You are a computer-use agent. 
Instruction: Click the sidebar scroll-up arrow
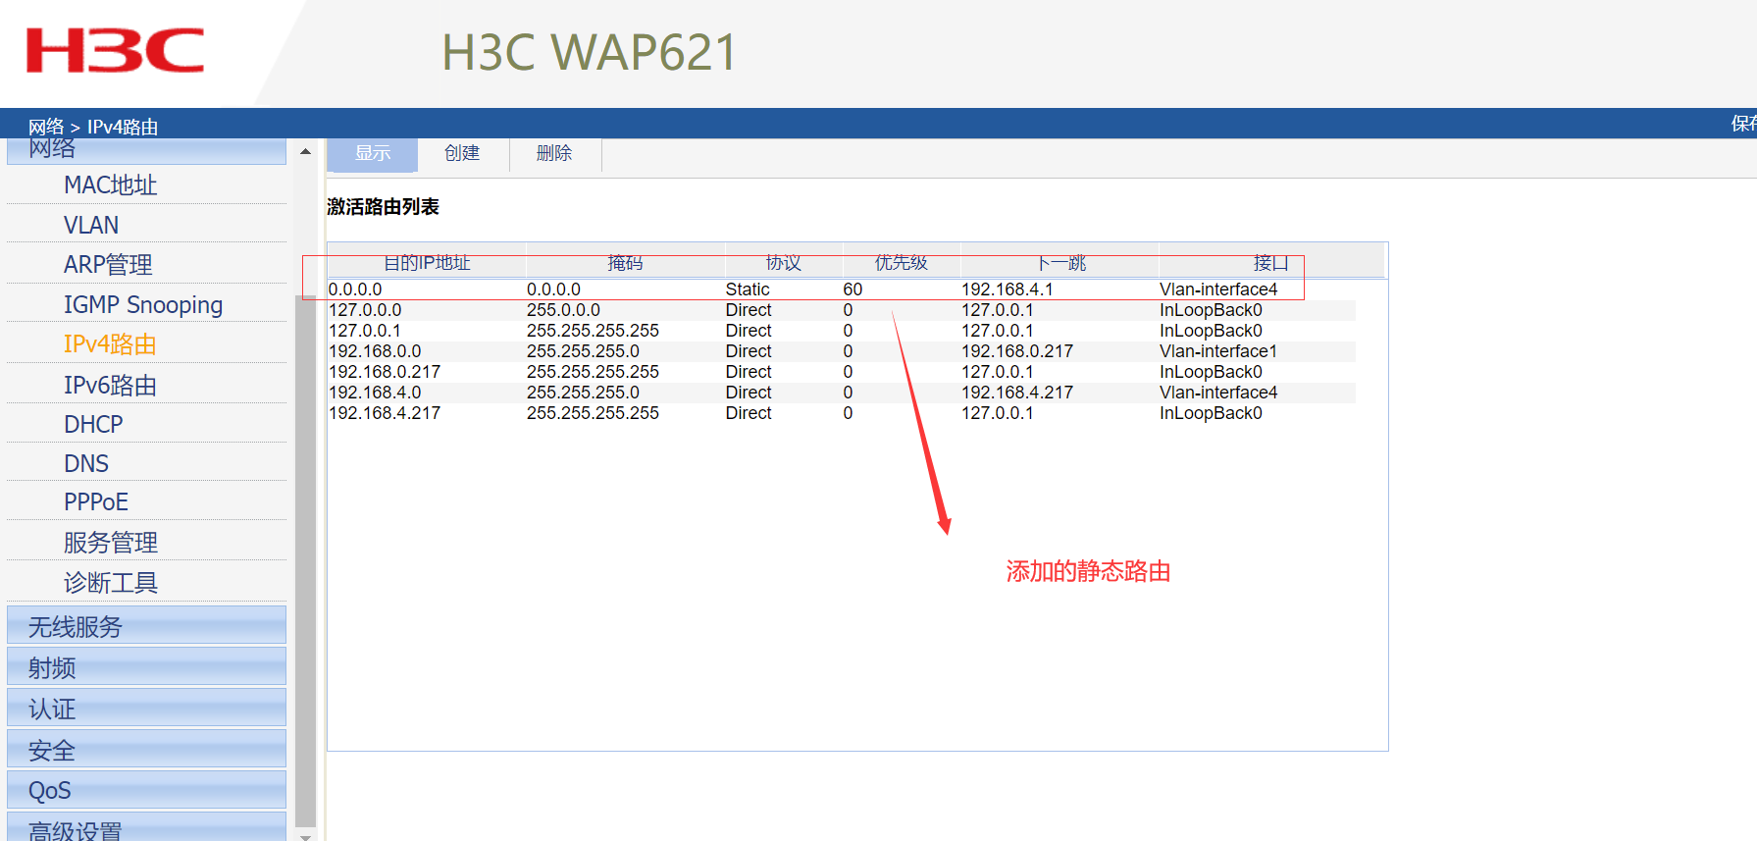(x=305, y=151)
